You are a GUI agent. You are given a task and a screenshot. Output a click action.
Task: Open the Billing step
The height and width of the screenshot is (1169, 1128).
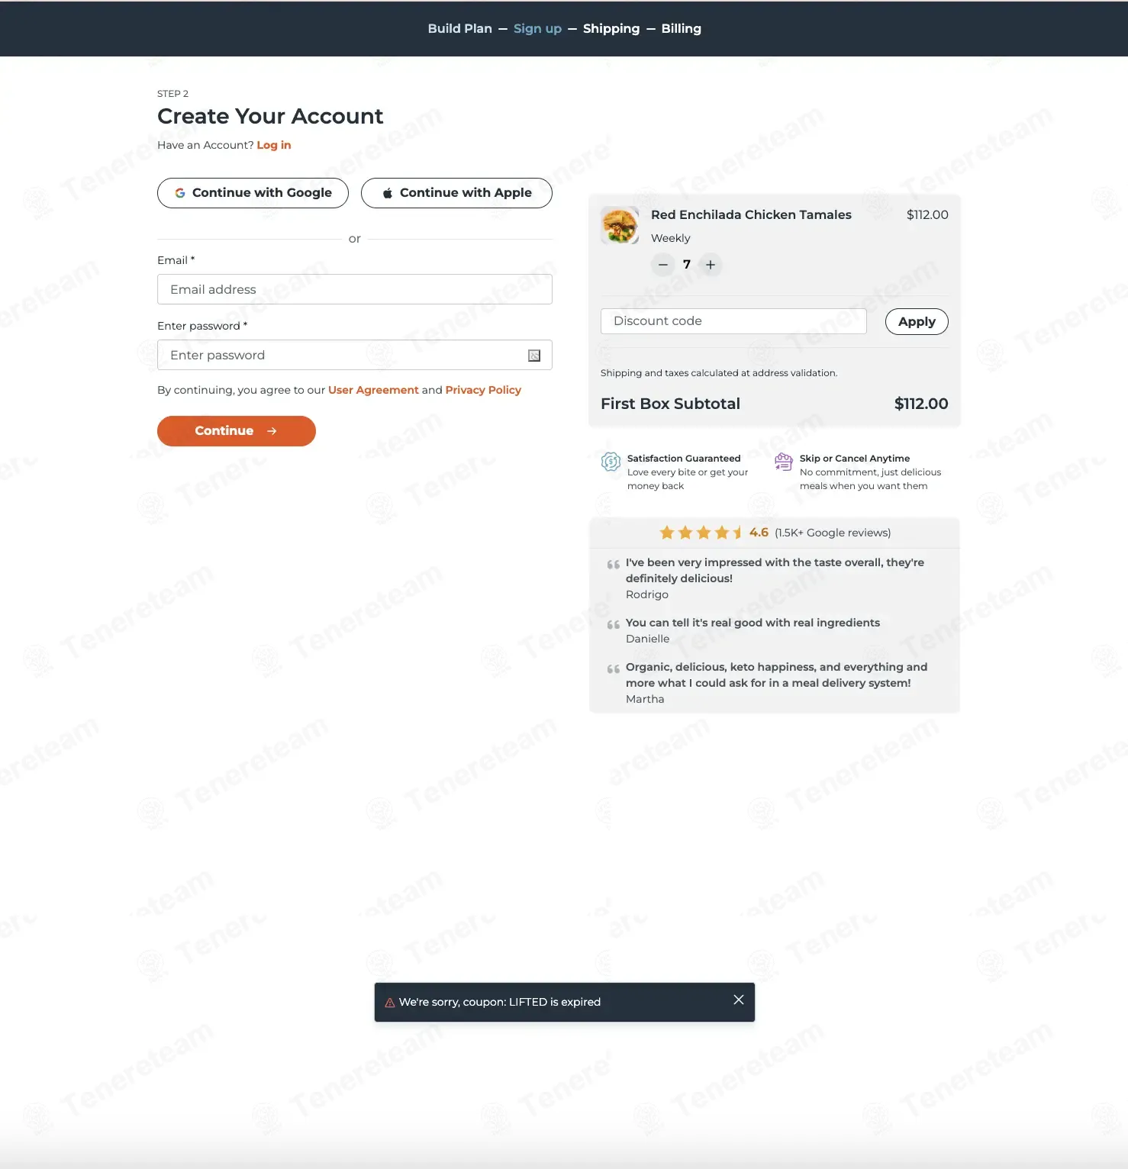pyautogui.click(x=681, y=28)
